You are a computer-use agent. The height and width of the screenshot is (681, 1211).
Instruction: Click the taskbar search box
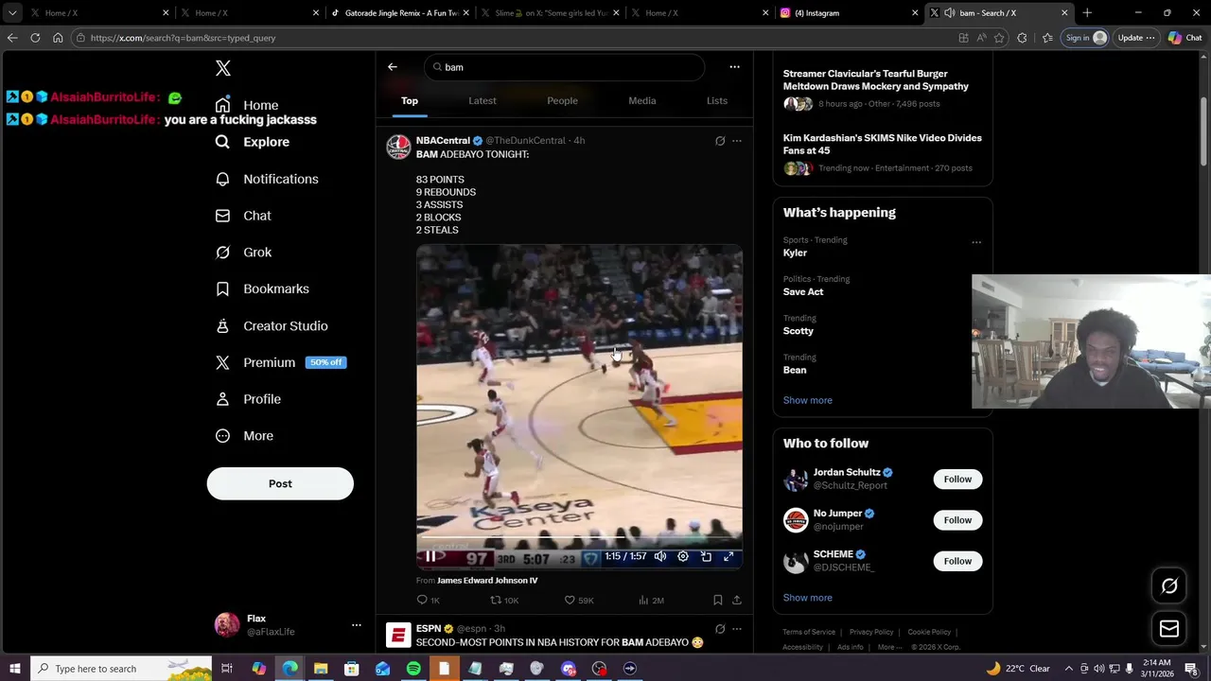point(121,669)
